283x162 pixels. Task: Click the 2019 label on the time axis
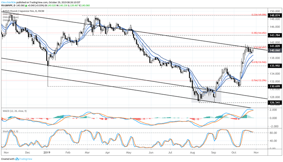click(47, 152)
